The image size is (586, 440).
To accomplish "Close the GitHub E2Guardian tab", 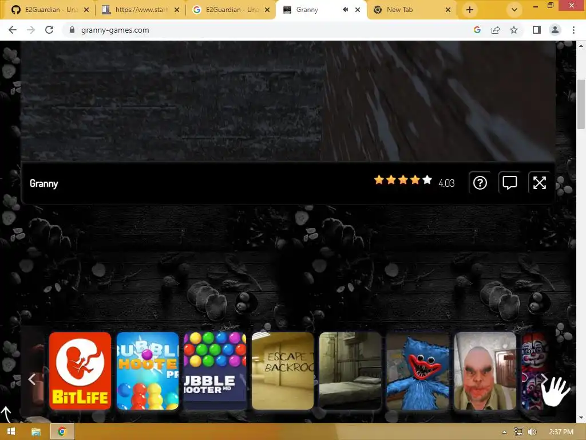I will [x=86, y=10].
